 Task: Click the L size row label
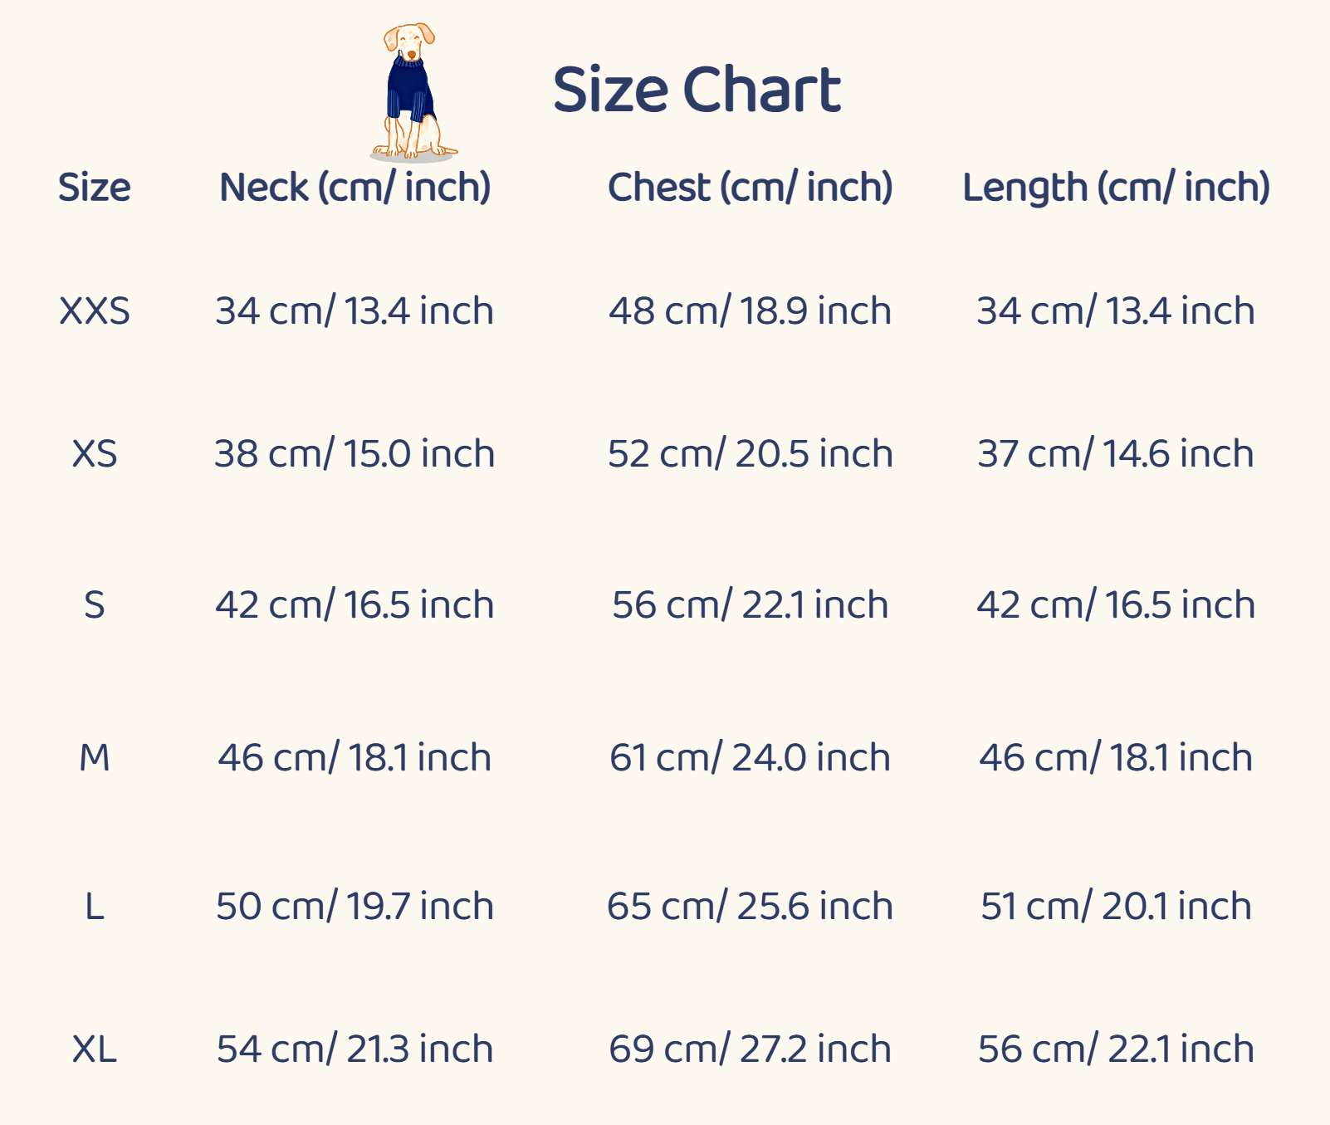(94, 907)
